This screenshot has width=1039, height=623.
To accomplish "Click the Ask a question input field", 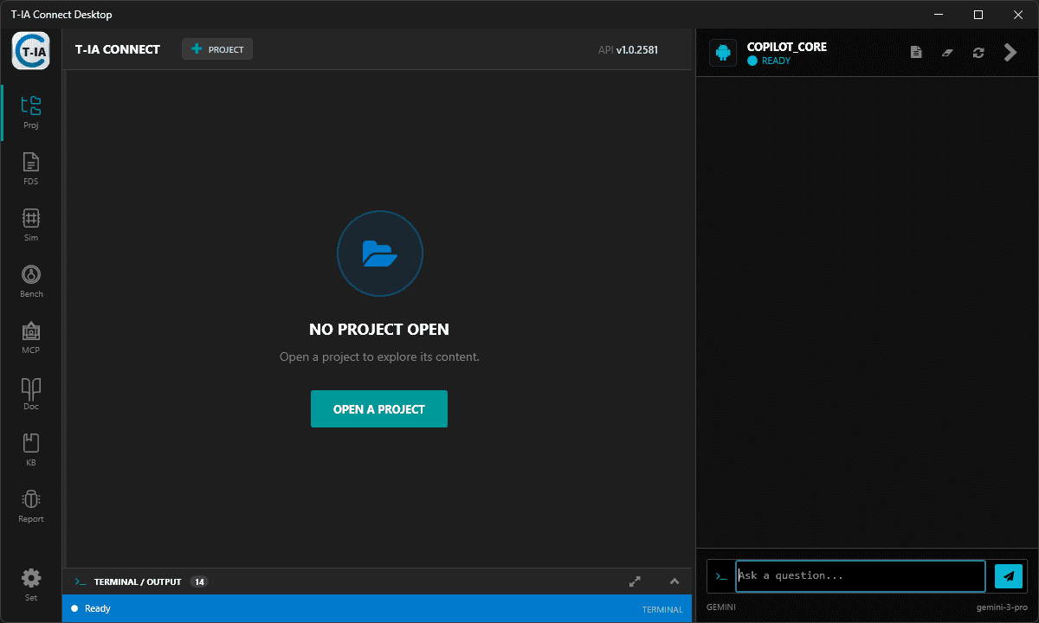I will tap(860, 575).
